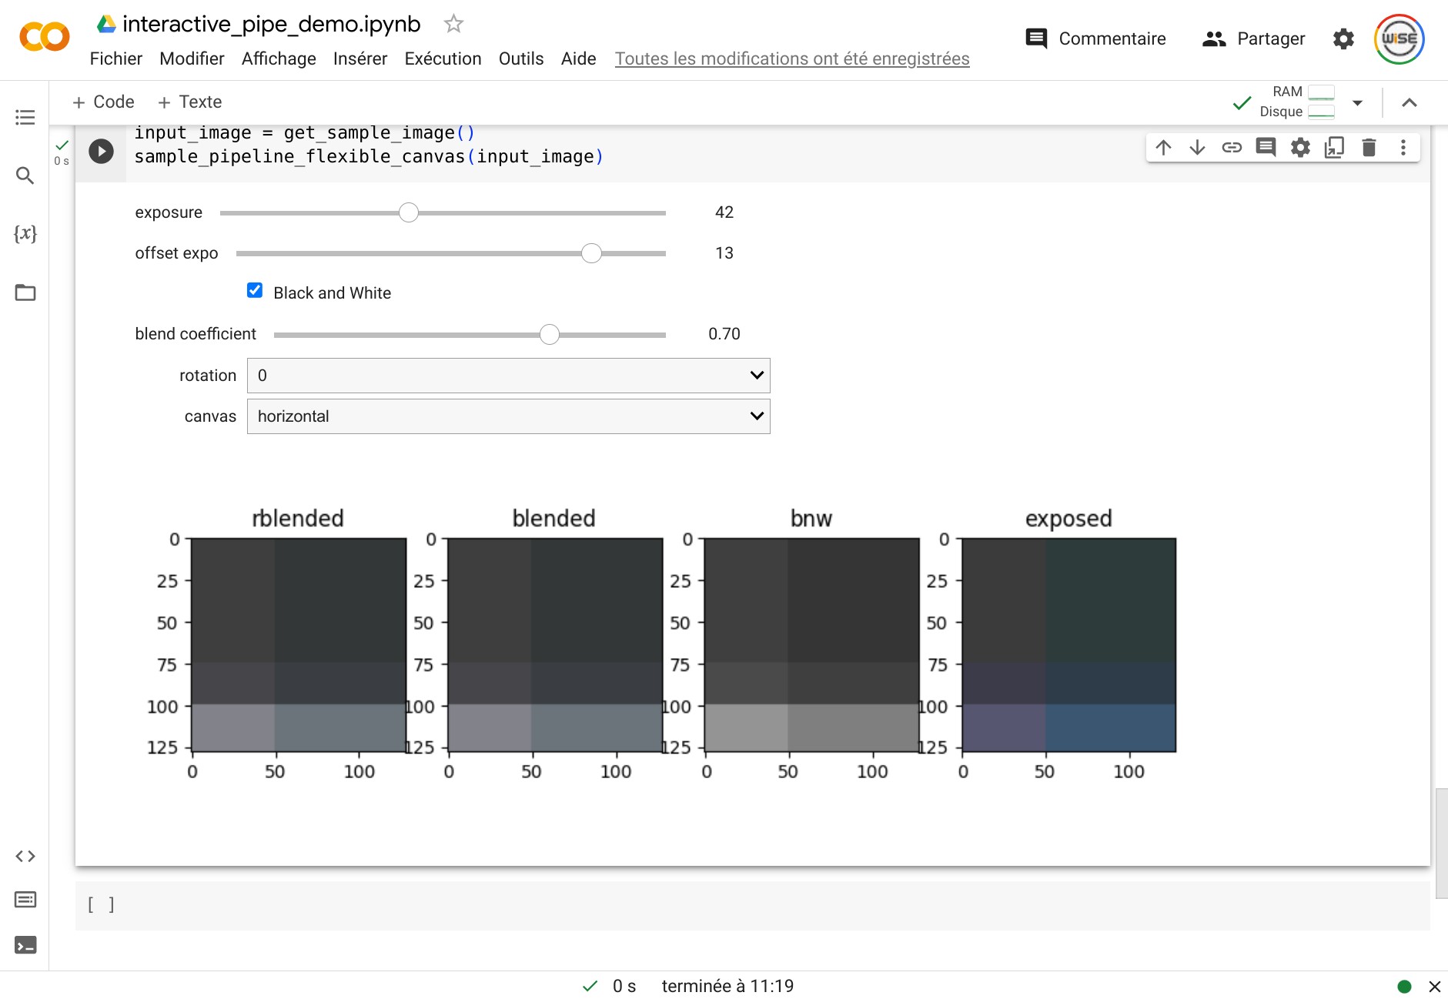Screen dimensions: 1448x999
Task: Delete the cell with trash icon
Action: point(1369,147)
